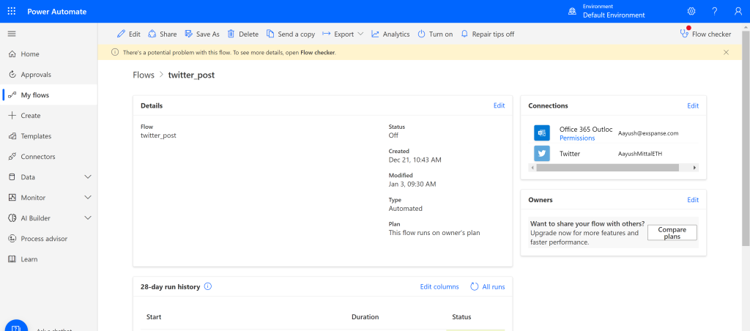
Task: Open the Default Environment selector
Action: [606, 12]
